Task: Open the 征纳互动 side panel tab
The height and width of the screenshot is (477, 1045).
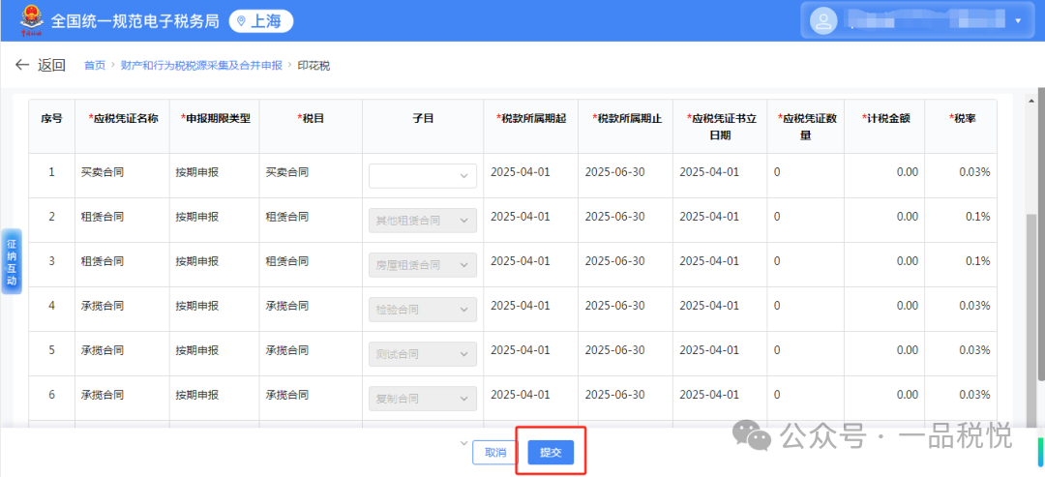Action: pos(12,260)
